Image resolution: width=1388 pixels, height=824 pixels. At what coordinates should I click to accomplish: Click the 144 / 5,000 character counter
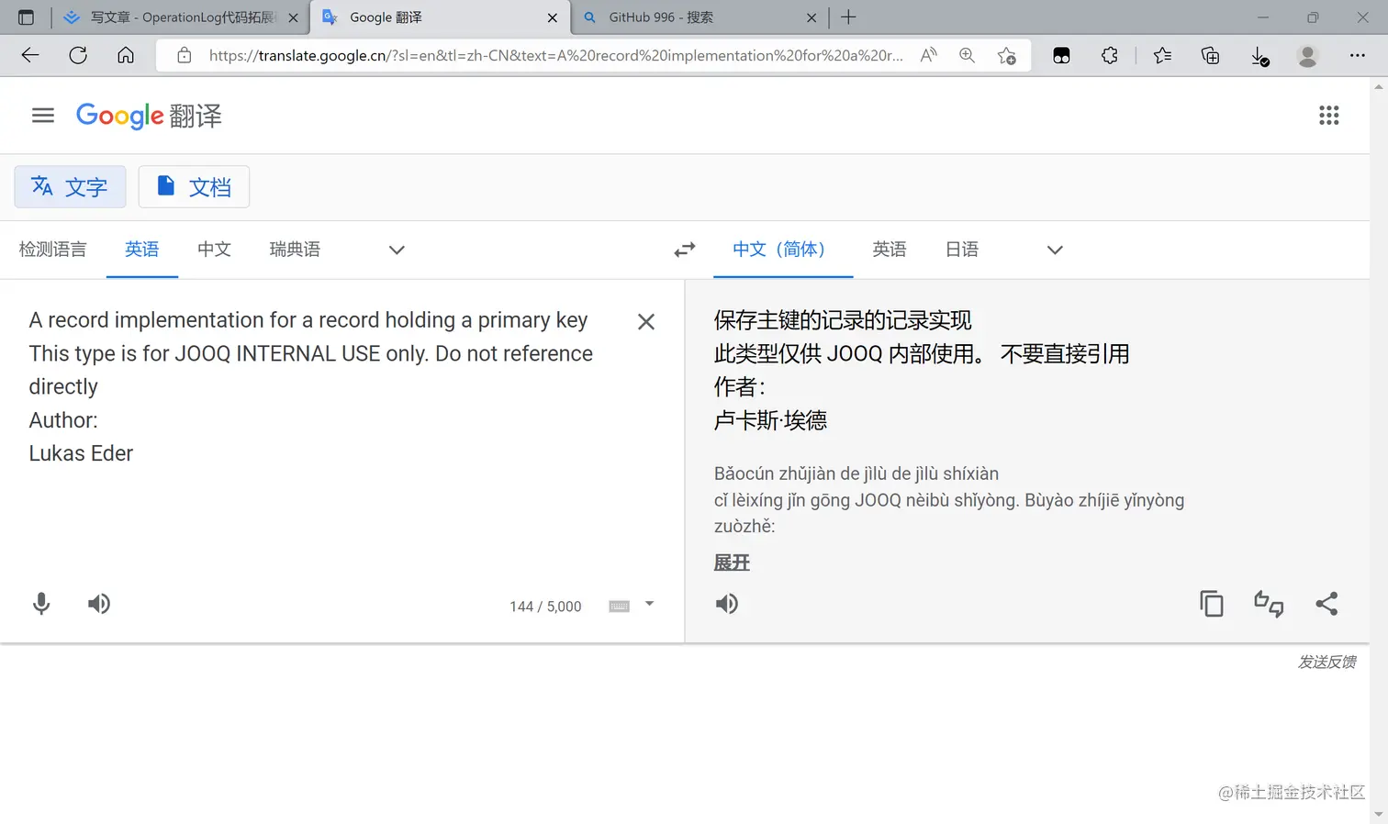(545, 607)
